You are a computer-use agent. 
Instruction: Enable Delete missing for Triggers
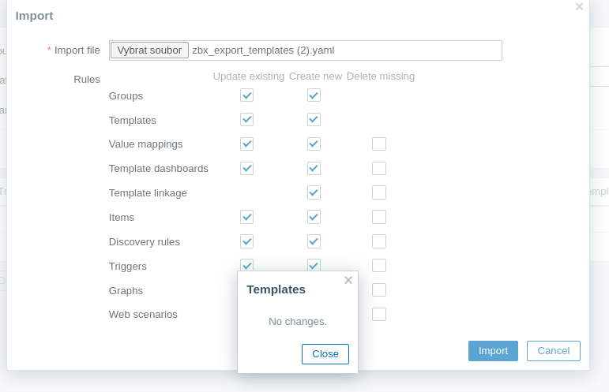(x=379, y=266)
